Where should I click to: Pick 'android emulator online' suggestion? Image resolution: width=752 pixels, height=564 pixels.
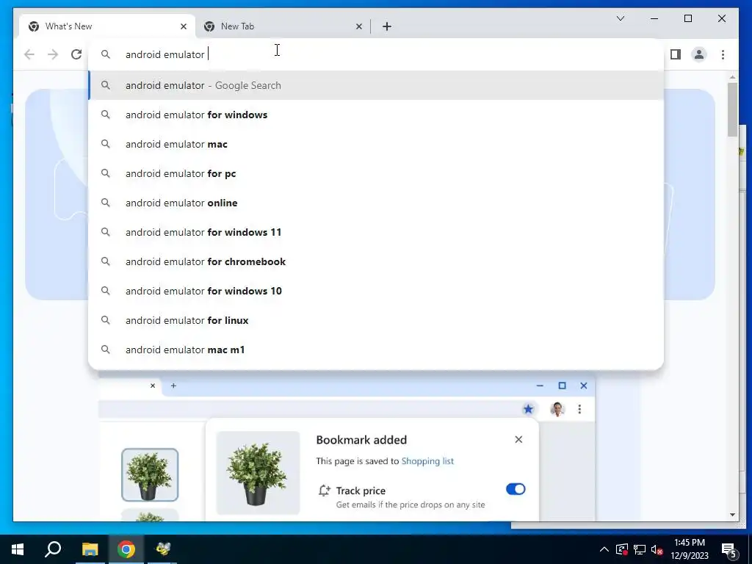tap(376, 203)
